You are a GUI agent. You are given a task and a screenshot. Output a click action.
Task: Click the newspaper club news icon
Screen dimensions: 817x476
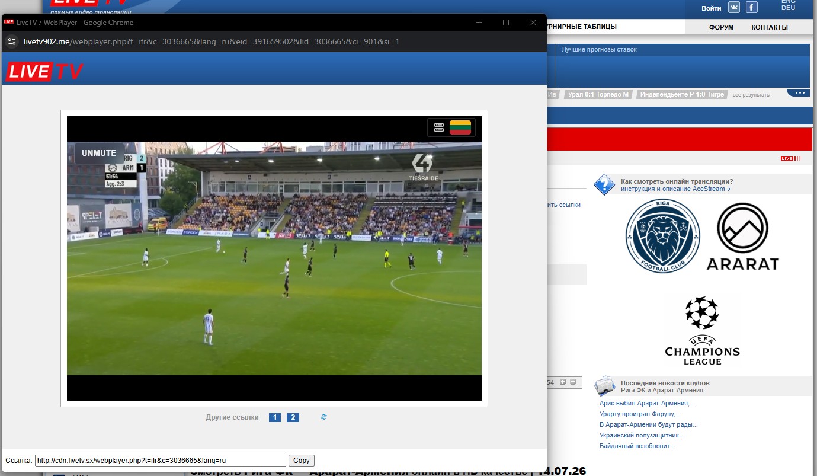(605, 386)
